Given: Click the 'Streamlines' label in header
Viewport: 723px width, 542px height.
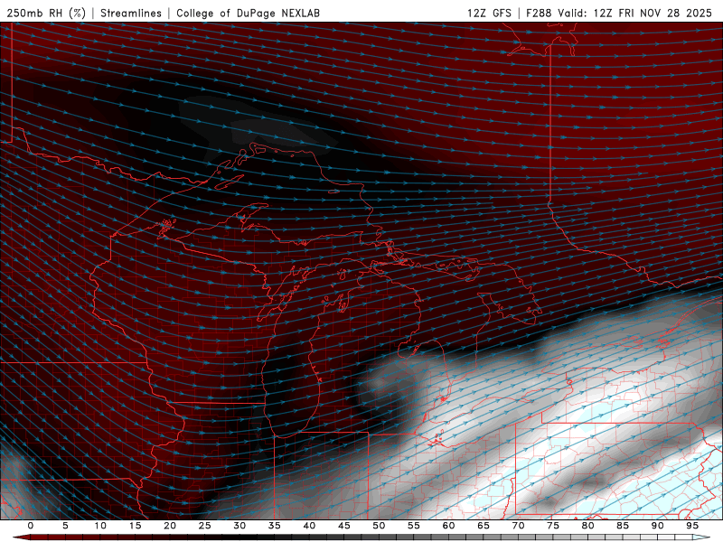Looking at the screenshot, I should coord(131,13).
